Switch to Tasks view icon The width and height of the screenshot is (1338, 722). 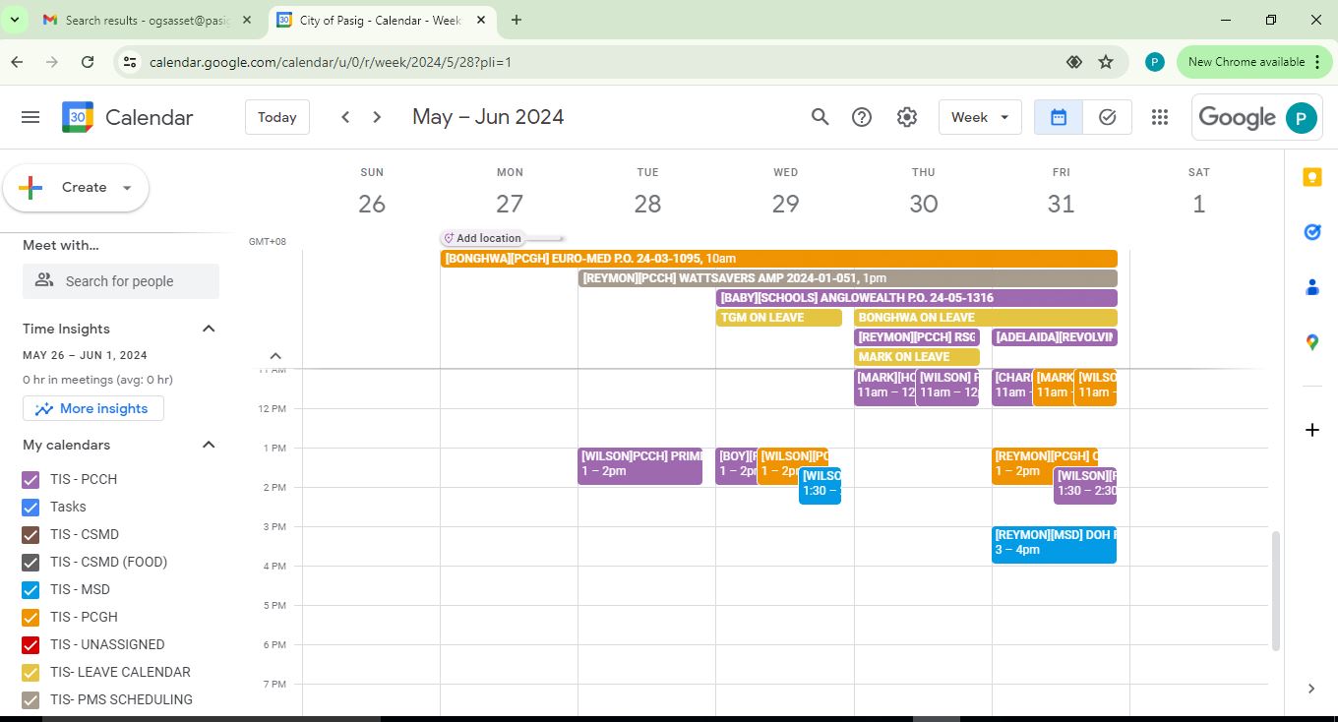1108,117
